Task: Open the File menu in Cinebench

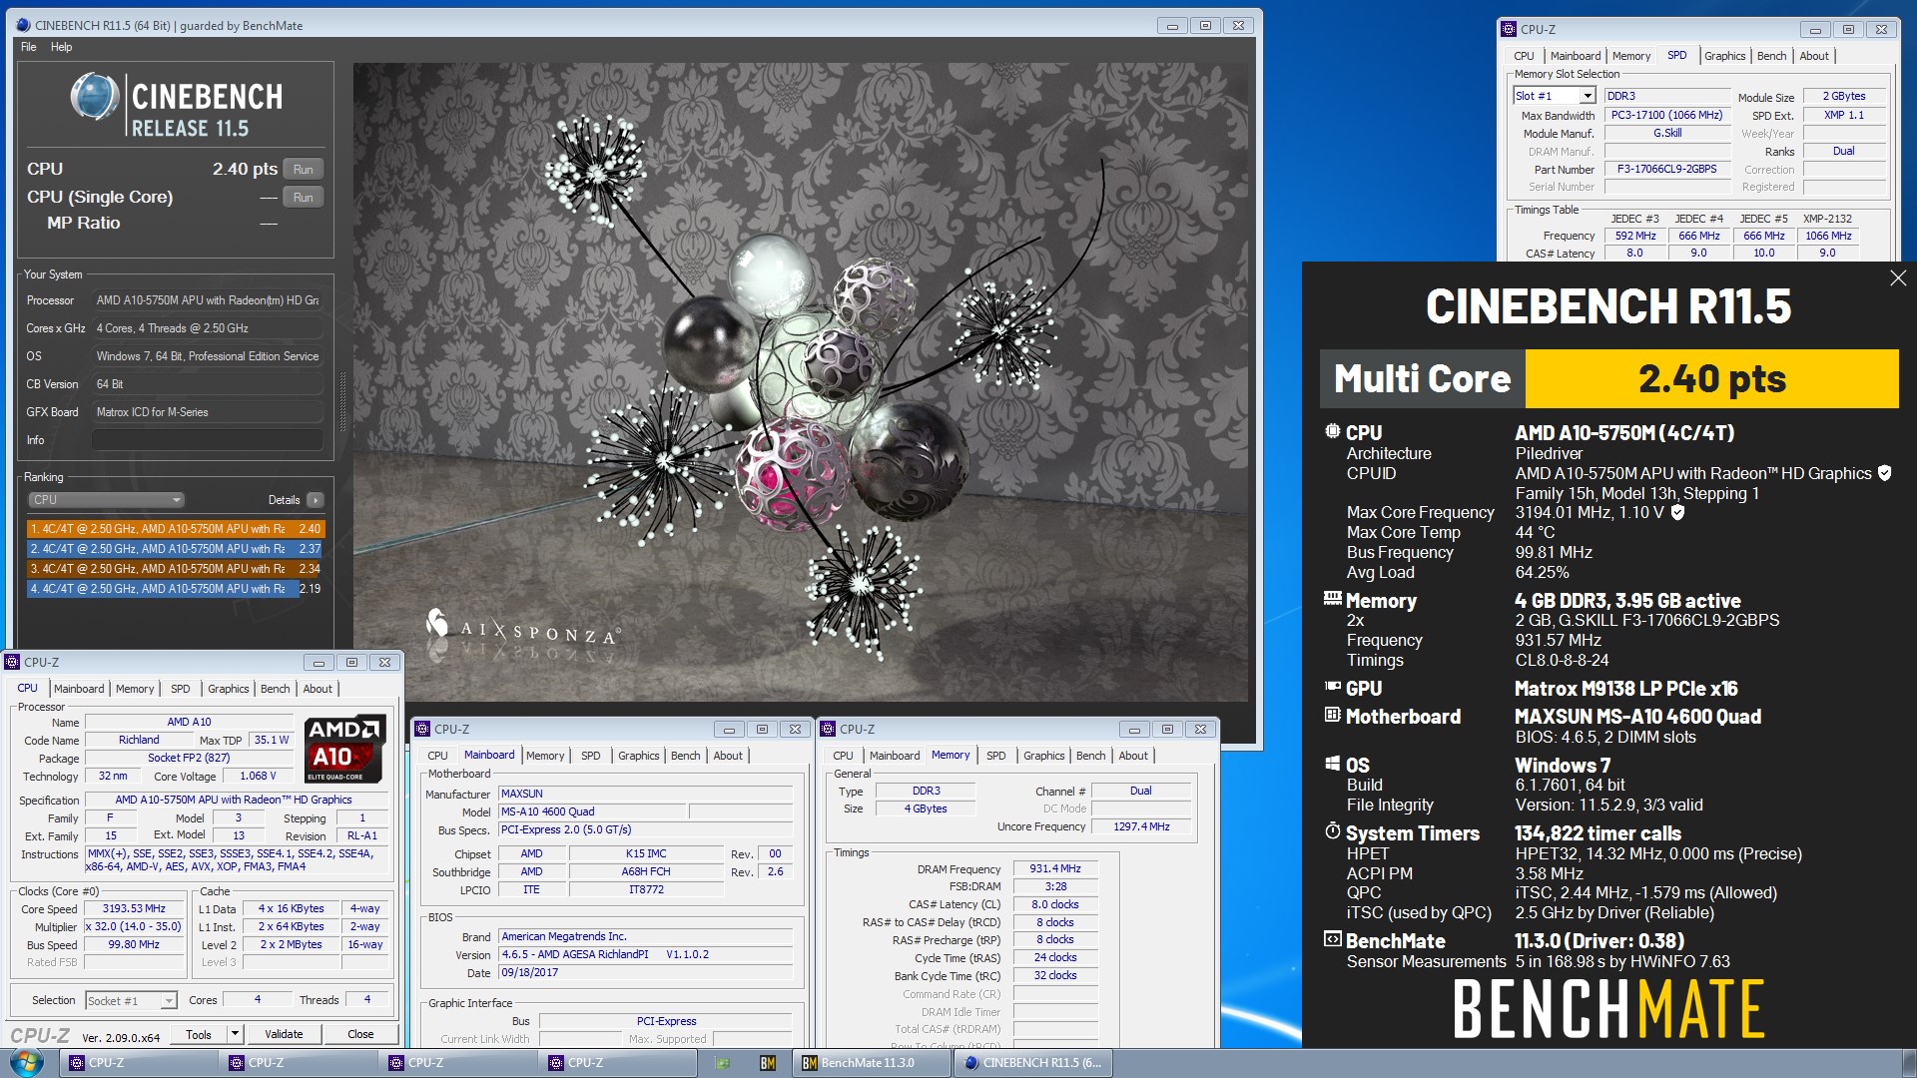Action: (x=29, y=47)
